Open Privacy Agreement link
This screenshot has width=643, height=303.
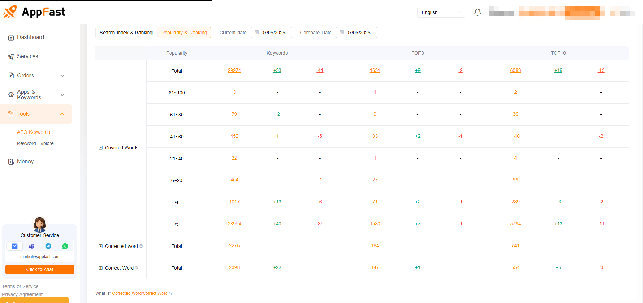tap(22, 294)
